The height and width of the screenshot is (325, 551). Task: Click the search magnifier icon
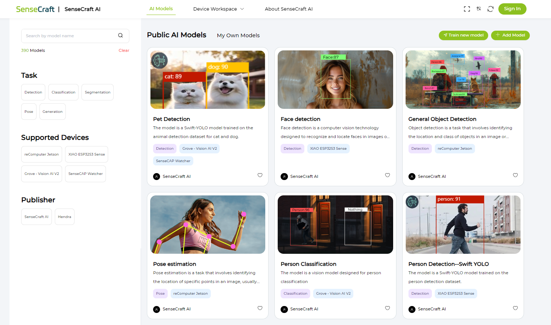pos(120,36)
